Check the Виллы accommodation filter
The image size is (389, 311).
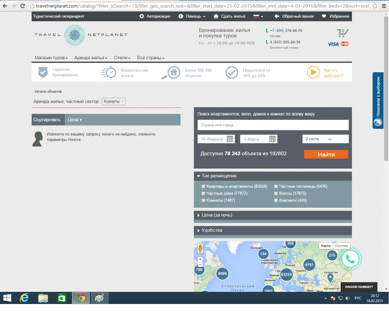tap(276, 193)
